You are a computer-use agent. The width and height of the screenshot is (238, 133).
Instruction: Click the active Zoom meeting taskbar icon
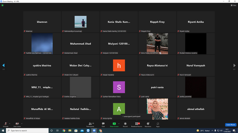click(94, 130)
